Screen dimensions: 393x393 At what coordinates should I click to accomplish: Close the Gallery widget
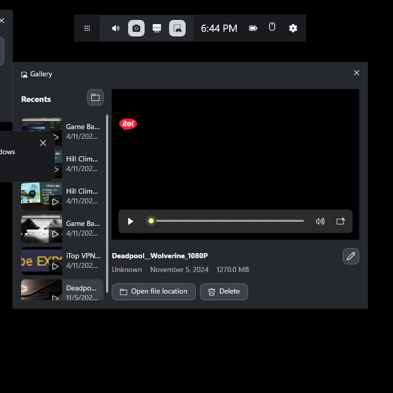point(356,72)
